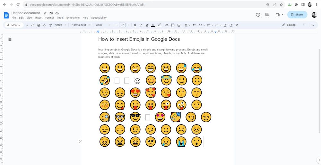Image resolution: width=321 pixels, height=165 pixels.
Task: Click the insert image icon
Action: pyautogui.click(x=179, y=25)
